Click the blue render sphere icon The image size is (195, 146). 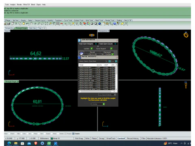coord(100,24)
